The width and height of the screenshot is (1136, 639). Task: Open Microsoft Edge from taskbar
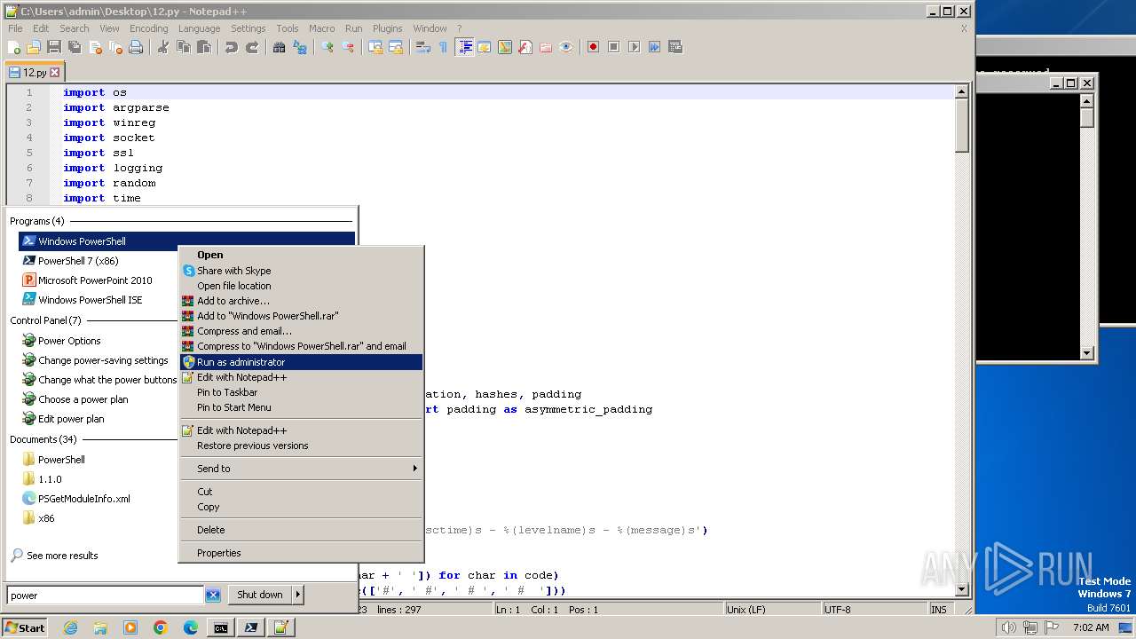point(191,627)
